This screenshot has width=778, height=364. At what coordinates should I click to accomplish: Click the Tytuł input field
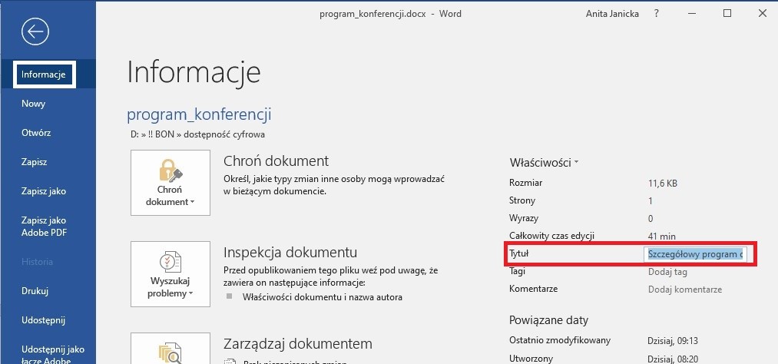tap(695, 254)
